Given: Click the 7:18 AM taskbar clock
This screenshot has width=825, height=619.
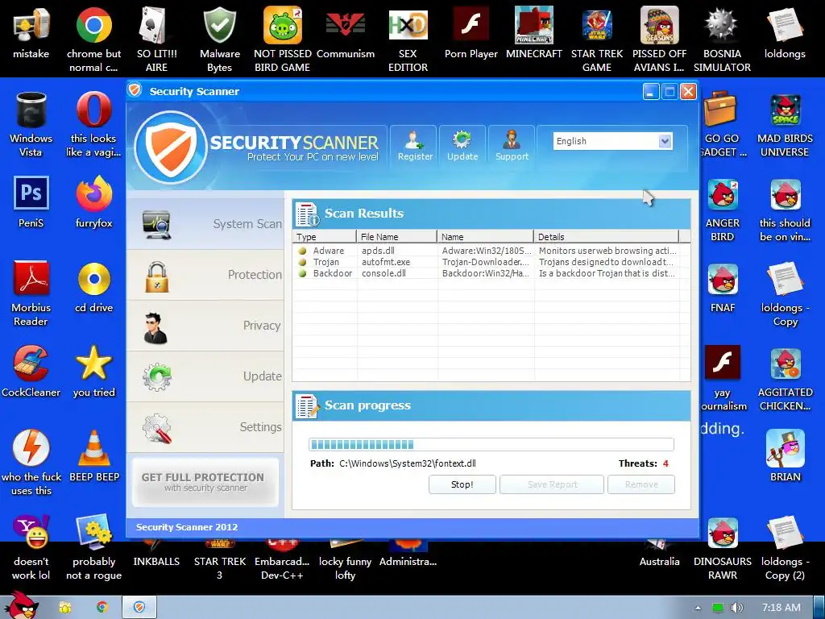Looking at the screenshot, I should pos(781,608).
